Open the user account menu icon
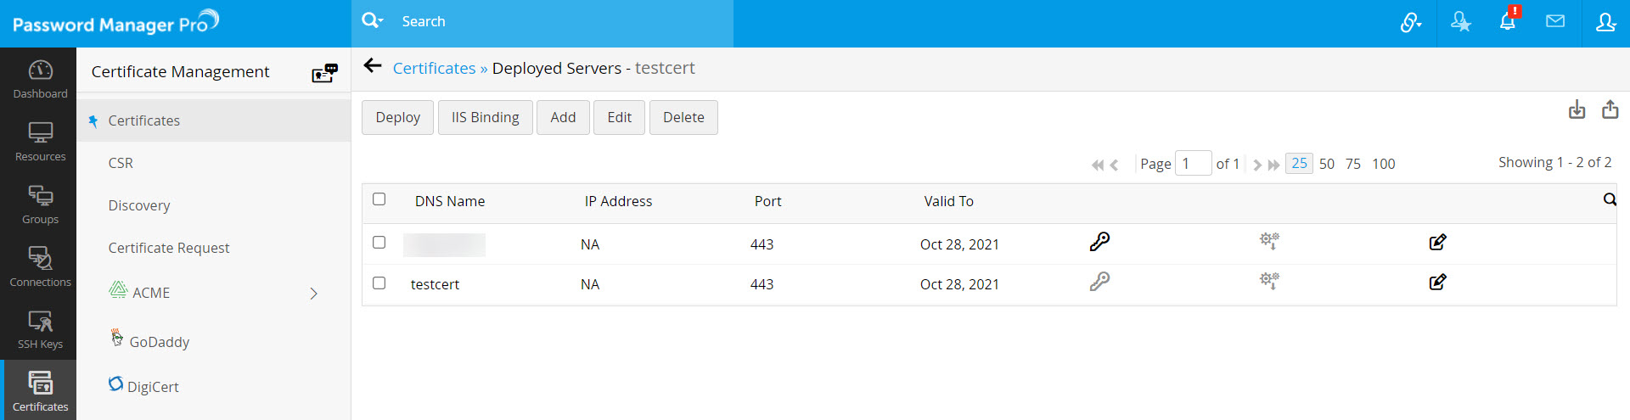This screenshot has height=420, width=1630. click(x=1605, y=22)
